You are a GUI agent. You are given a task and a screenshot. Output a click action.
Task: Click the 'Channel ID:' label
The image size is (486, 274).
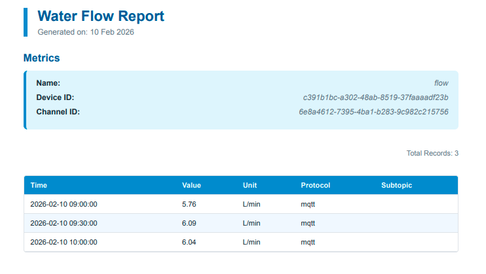pyautogui.click(x=58, y=112)
